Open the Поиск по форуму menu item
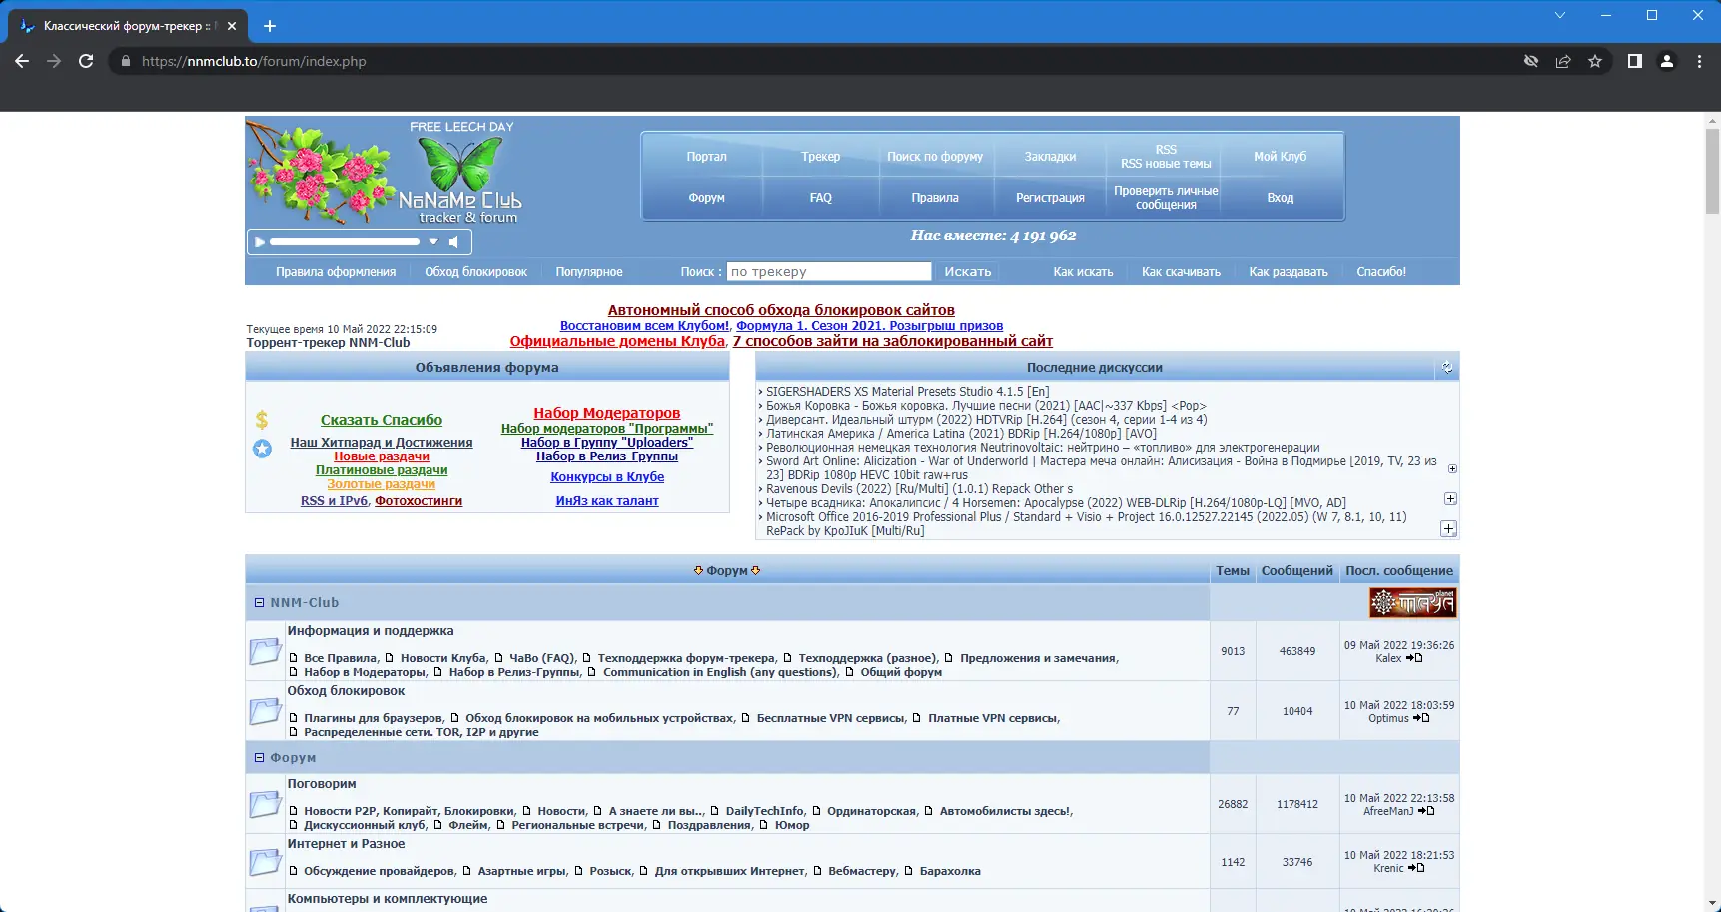The image size is (1721, 912). pos(935,157)
